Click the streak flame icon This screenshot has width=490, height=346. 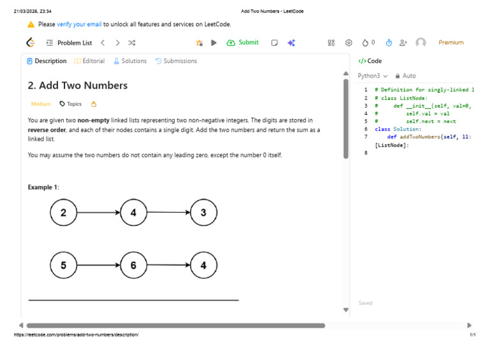coord(365,43)
